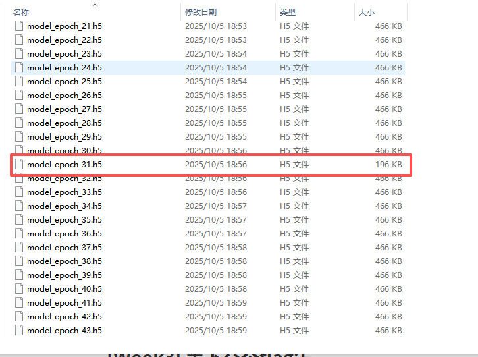Click the file icon of model_epoch_39.h5
This screenshot has width=478, height=357.
click(19, 275)
